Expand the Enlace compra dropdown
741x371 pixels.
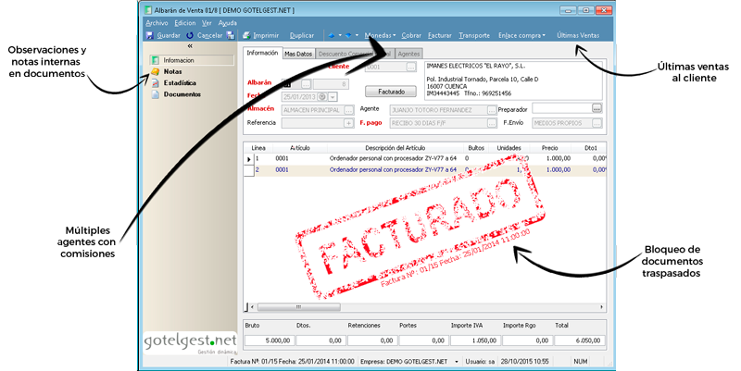(544, 35)
